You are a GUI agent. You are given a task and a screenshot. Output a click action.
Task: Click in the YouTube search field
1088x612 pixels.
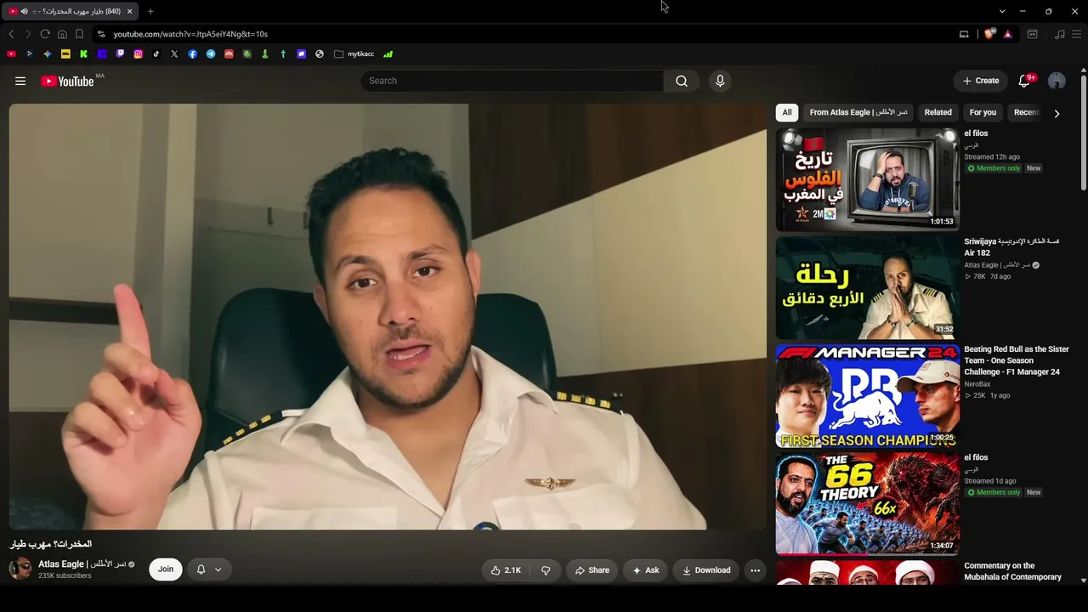click(512, 81)
